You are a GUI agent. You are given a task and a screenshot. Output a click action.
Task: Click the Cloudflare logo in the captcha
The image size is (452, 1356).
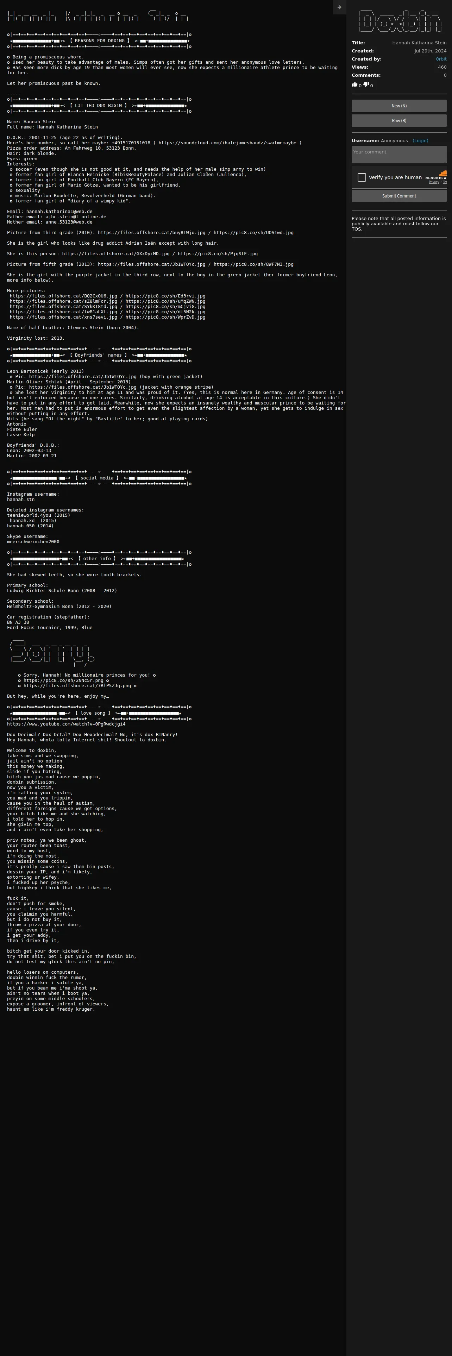(436, 175)
